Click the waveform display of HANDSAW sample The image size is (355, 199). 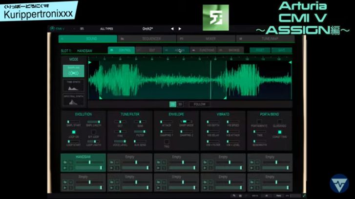click(x=190, y=80)
